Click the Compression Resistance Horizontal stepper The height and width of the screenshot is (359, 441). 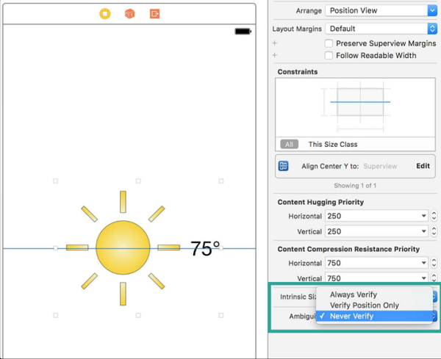(x=434, y=263)
